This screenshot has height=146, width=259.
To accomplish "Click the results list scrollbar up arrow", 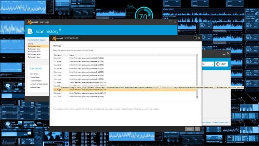I will (197, 55).
